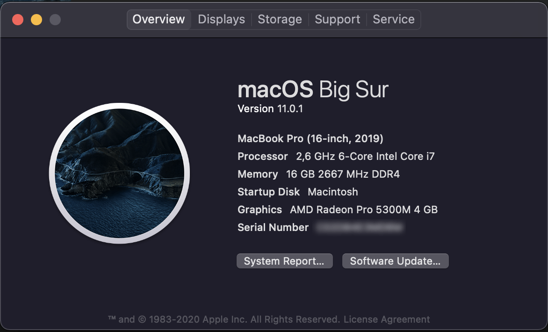Click the Graphics AMD Radeon Pro line

[337, 210]
